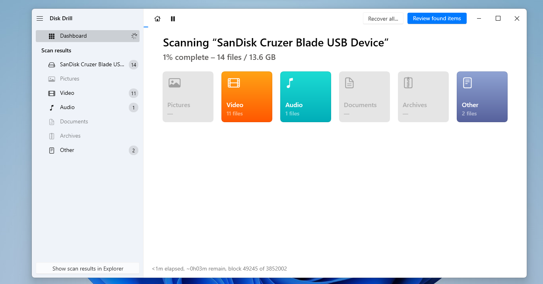Click the file icon on Other tile
The height and width of the screenshot is (284, 543).
(467, 83)
